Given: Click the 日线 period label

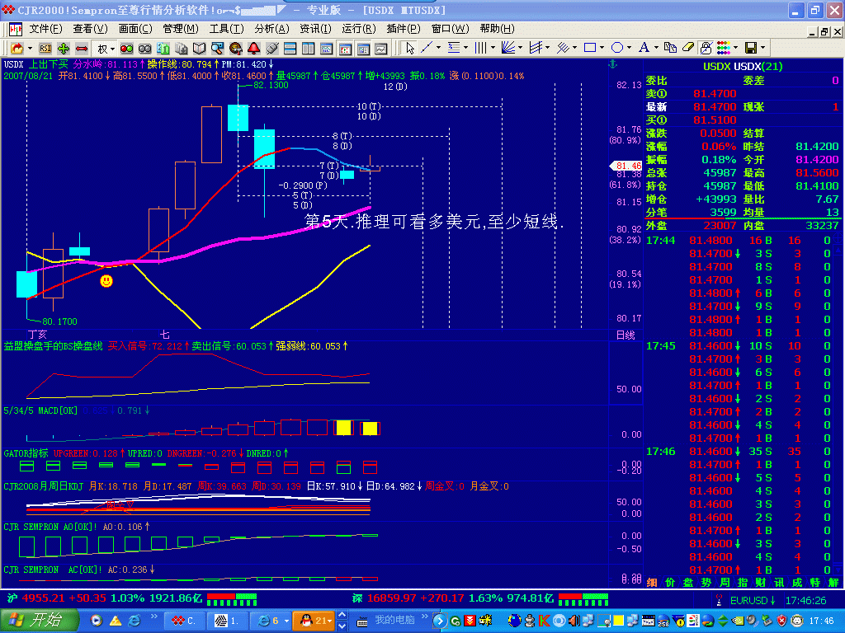Looking at the screenshot, I should [x=625, y=335].
